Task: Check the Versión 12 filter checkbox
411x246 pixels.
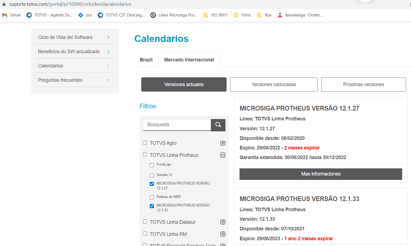Action: (x=152, y=175)
